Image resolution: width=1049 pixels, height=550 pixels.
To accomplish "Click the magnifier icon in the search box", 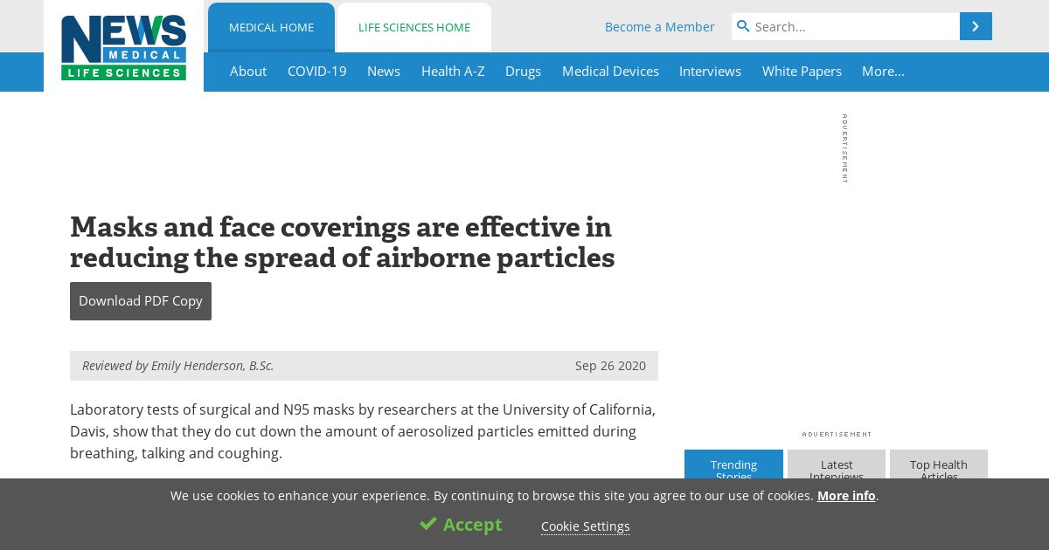I will click(743, 26).
